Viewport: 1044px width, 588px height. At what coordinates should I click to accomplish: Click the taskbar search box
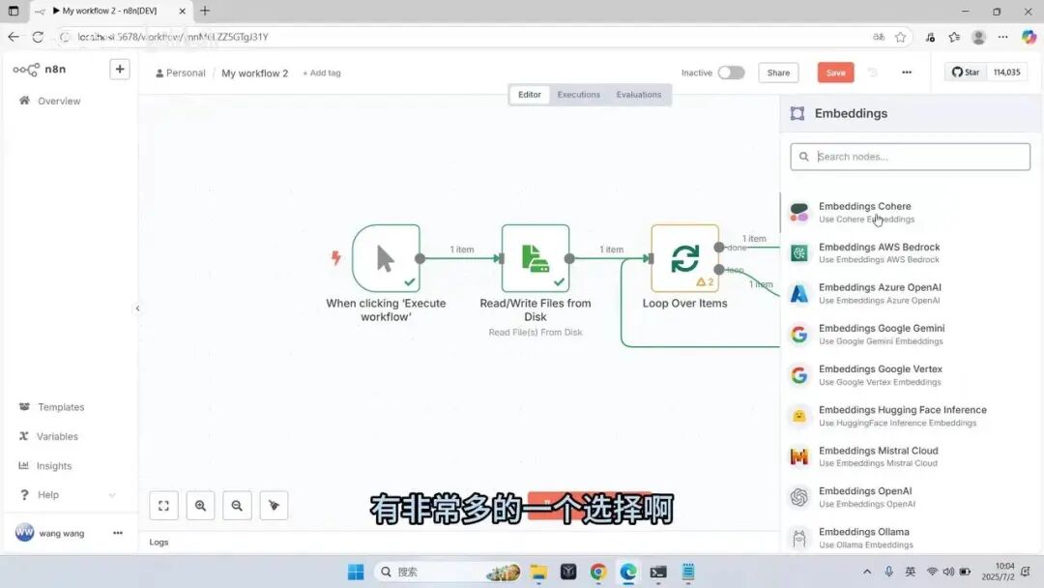tap(448, 572)
